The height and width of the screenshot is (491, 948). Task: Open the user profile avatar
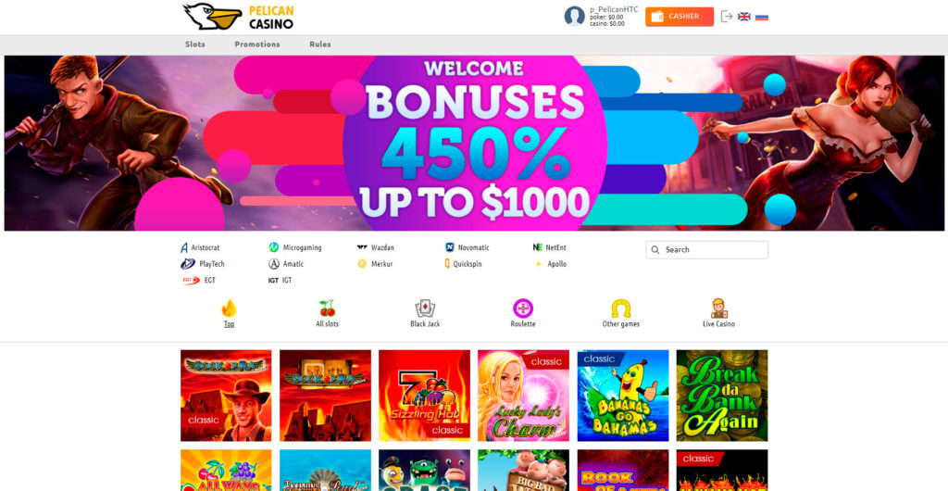[x=574, y=17]
